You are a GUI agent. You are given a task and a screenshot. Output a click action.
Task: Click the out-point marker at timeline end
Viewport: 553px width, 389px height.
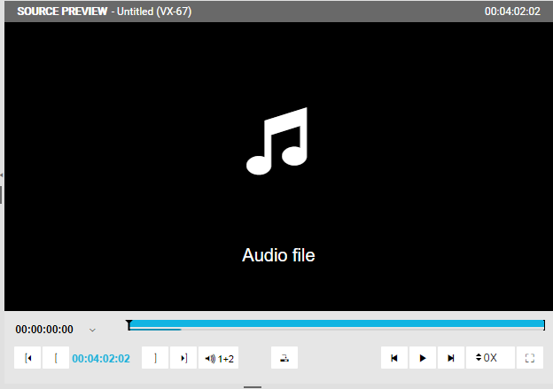pos(544,325)
